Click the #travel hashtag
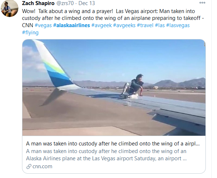 tap(146, 25)
